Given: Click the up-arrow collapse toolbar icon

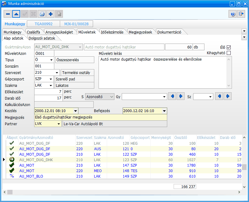Looking at the screenshot, I should (x=16, y=14).
